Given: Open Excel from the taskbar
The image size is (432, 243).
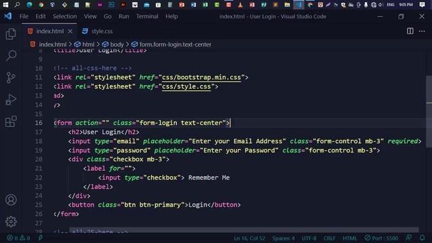Looking at the screenshot, I should click(x=205, y=5).
